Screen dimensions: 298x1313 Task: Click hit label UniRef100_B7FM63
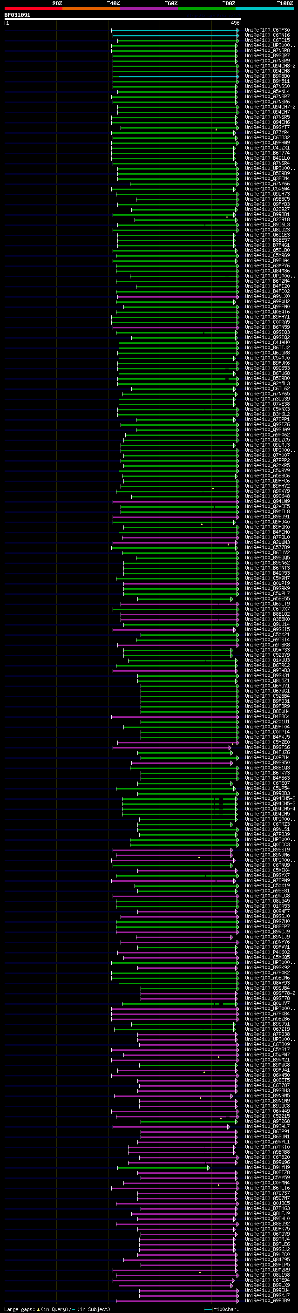click(267, 1208)
